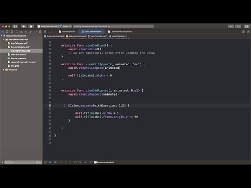251x188 pixels.
Task: Open the Find navigator magnifier icon
Action: 17,32
